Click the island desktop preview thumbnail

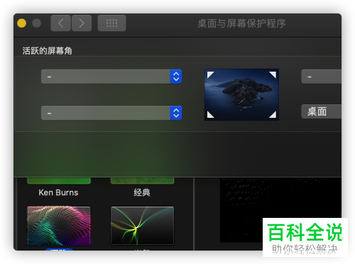click(x=241, y=94)
